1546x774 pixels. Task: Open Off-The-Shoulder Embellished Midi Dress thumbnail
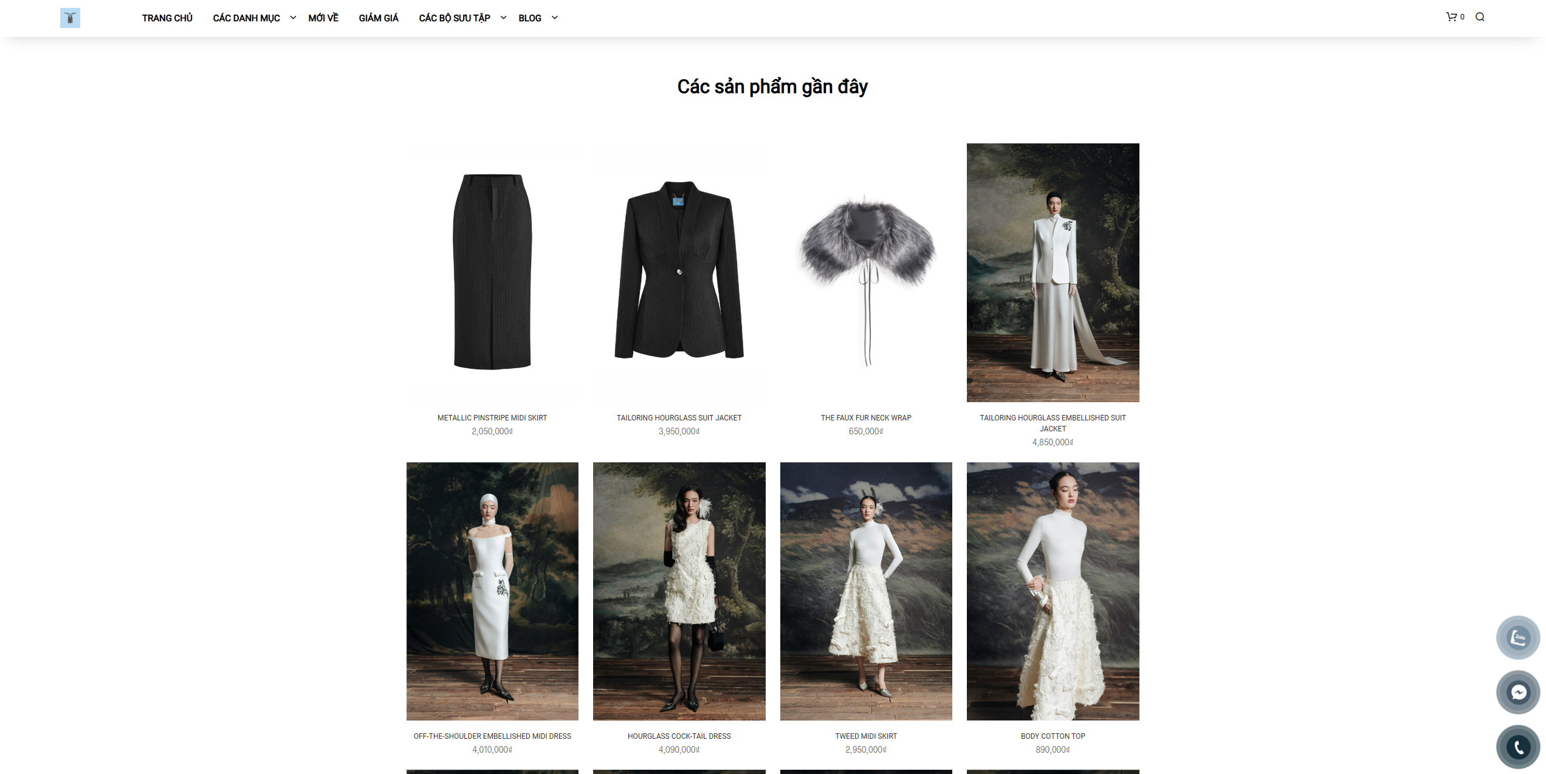(x=492, y=591)
